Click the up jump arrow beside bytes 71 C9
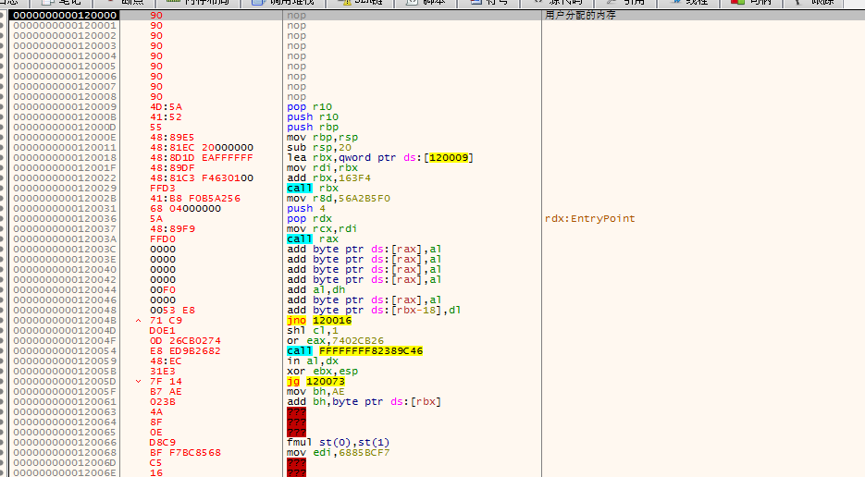This screenshot has height=477, width=865. tap(139, 320)
